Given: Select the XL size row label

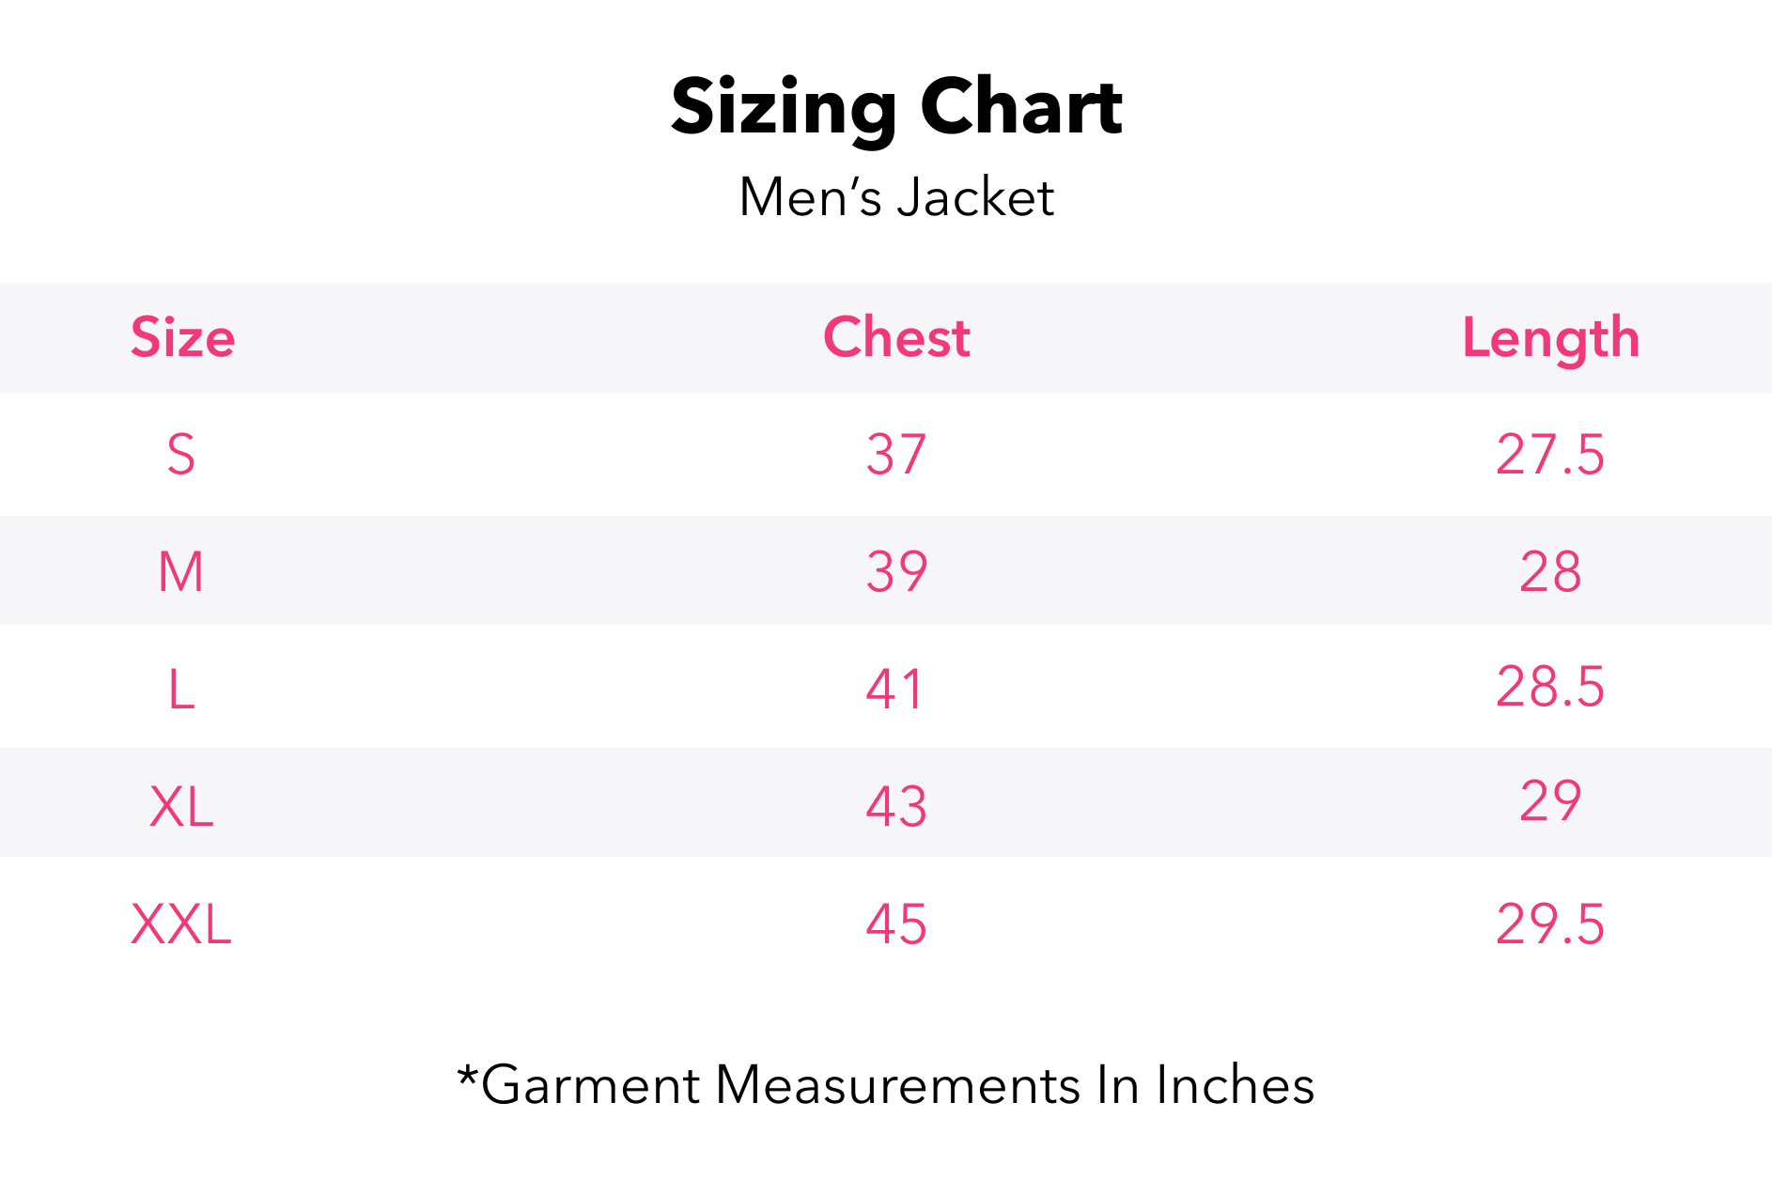Looking at the screenshot, I should [x=181, y=806].
